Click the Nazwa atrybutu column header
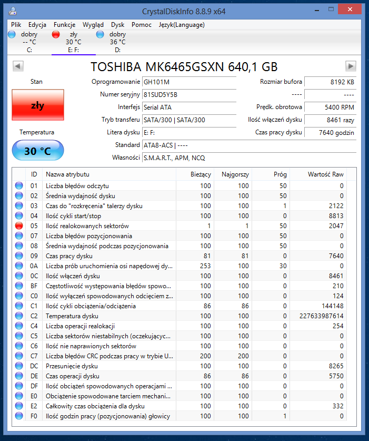369x441 pixels. pos(109,174)
